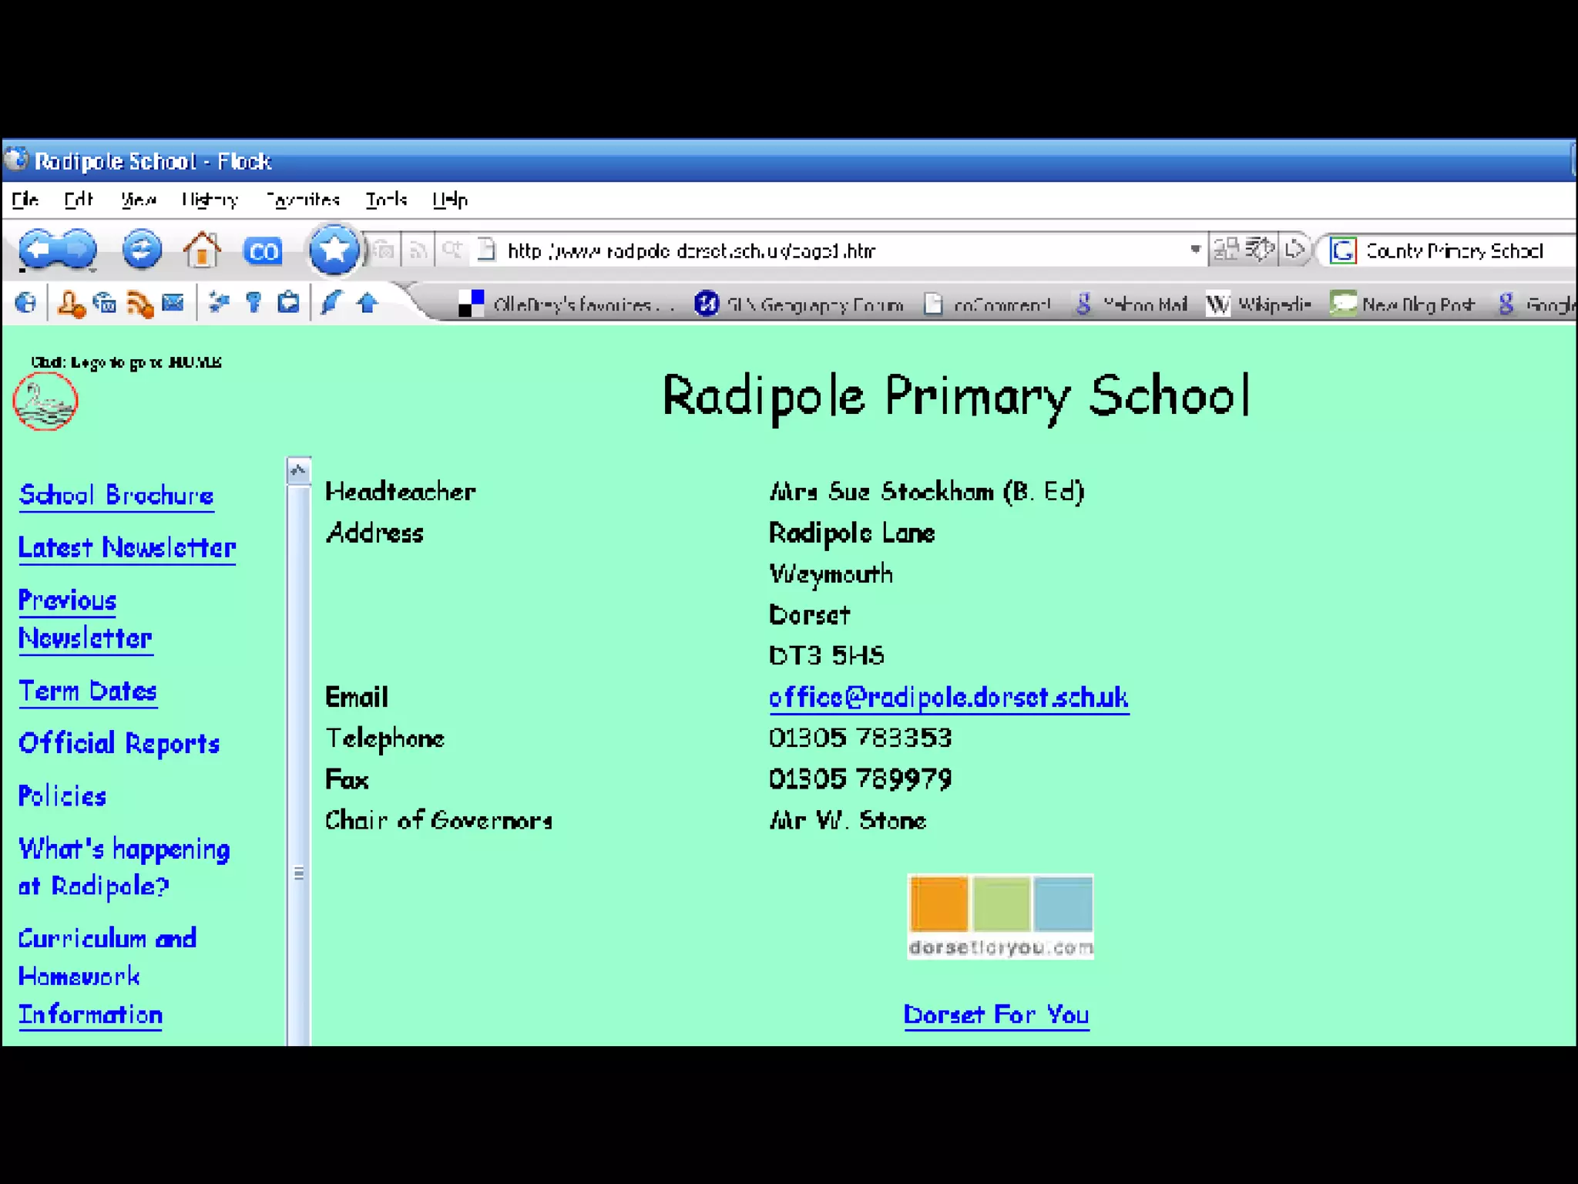Viewport: 1578px width, 1184px height.
Task: Open Google search engine selector
Action: (1343, 251)
